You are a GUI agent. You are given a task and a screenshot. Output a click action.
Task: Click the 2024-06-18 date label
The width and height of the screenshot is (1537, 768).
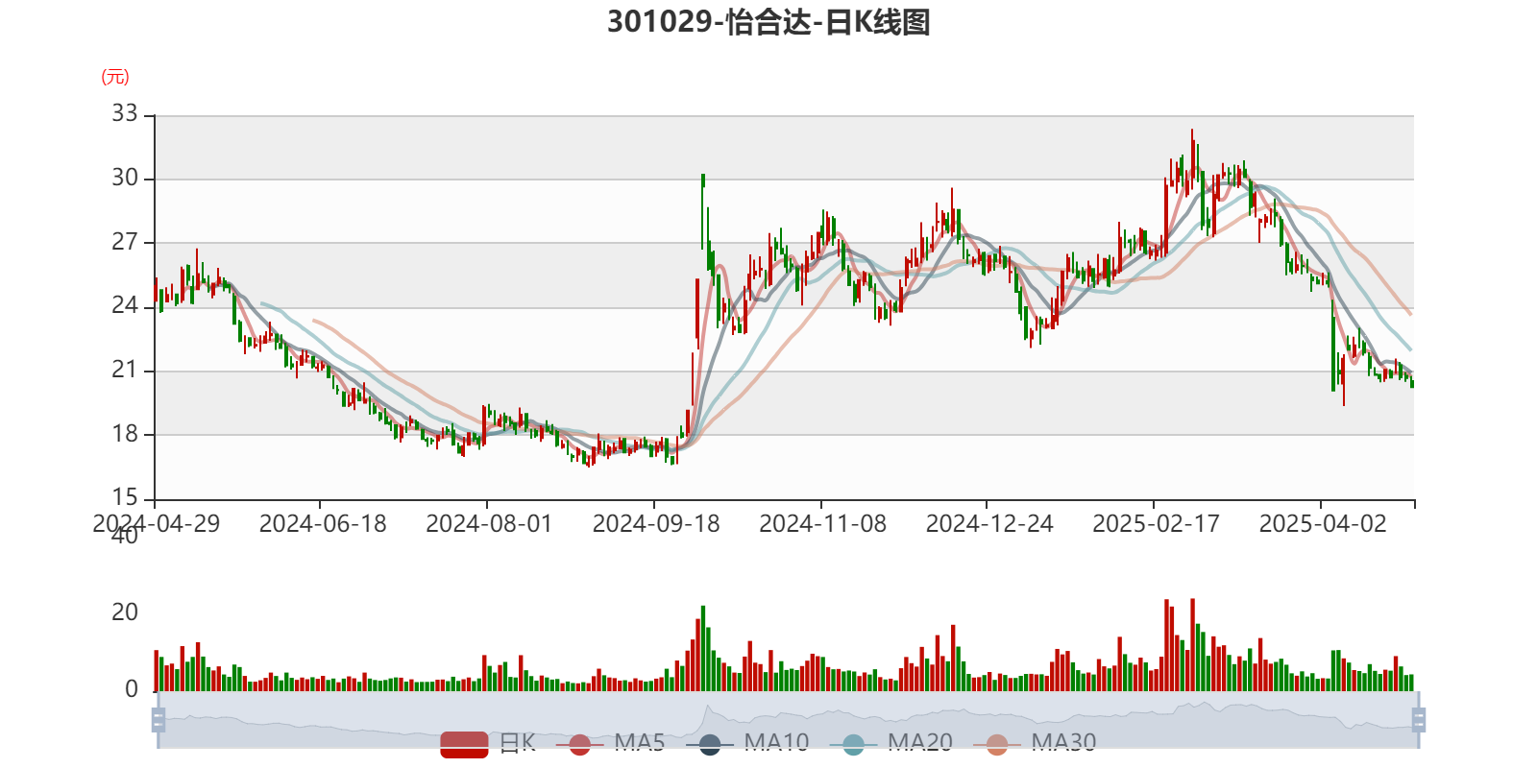tap(323, 524)
